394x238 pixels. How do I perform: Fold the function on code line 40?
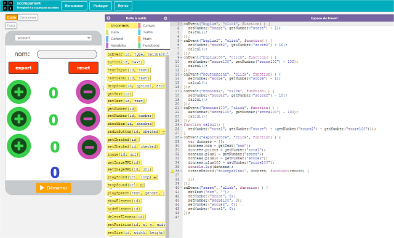[182, 188]
